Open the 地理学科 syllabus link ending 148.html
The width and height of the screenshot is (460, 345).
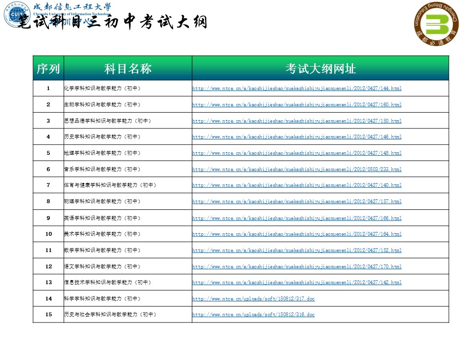point(297,153)
